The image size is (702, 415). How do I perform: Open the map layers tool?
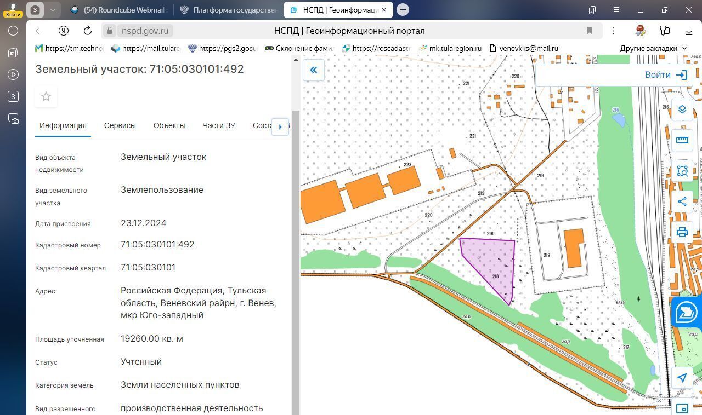(x=682, y=109)
